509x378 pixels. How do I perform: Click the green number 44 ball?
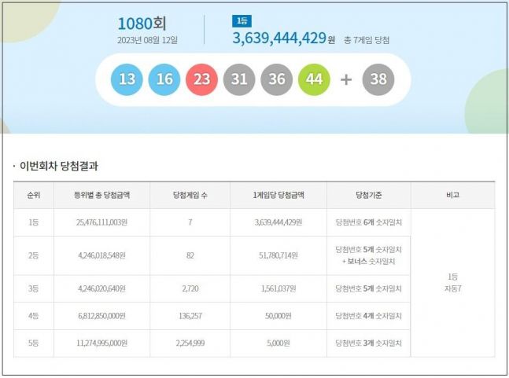coord(314,79)
